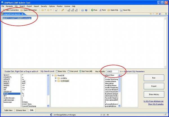Click the Show History button

(154, 94)
